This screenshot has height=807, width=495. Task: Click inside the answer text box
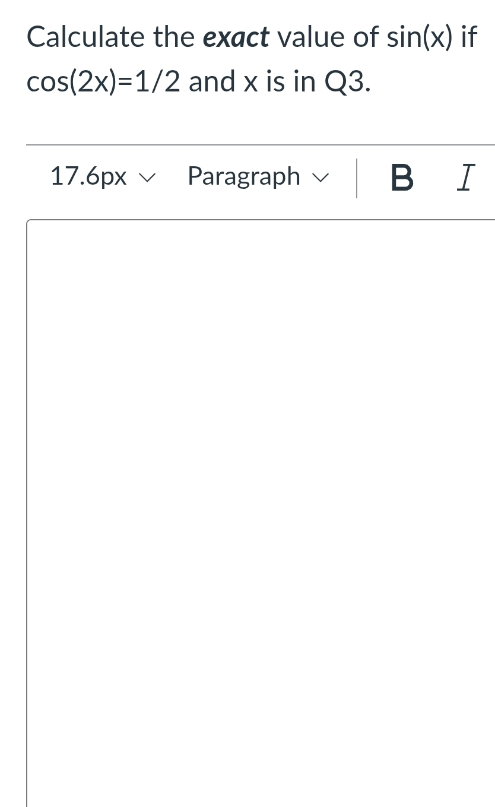[261, 416]
